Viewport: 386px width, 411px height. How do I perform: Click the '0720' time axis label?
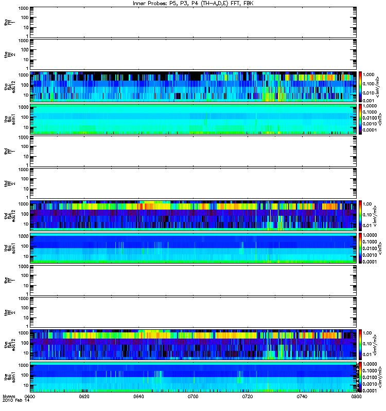(248, 396)
